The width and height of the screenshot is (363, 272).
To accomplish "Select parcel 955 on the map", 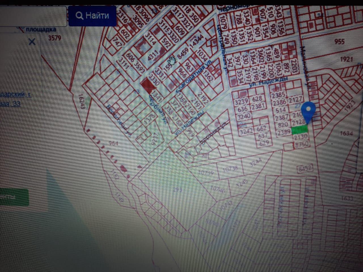I will point(339,42).
